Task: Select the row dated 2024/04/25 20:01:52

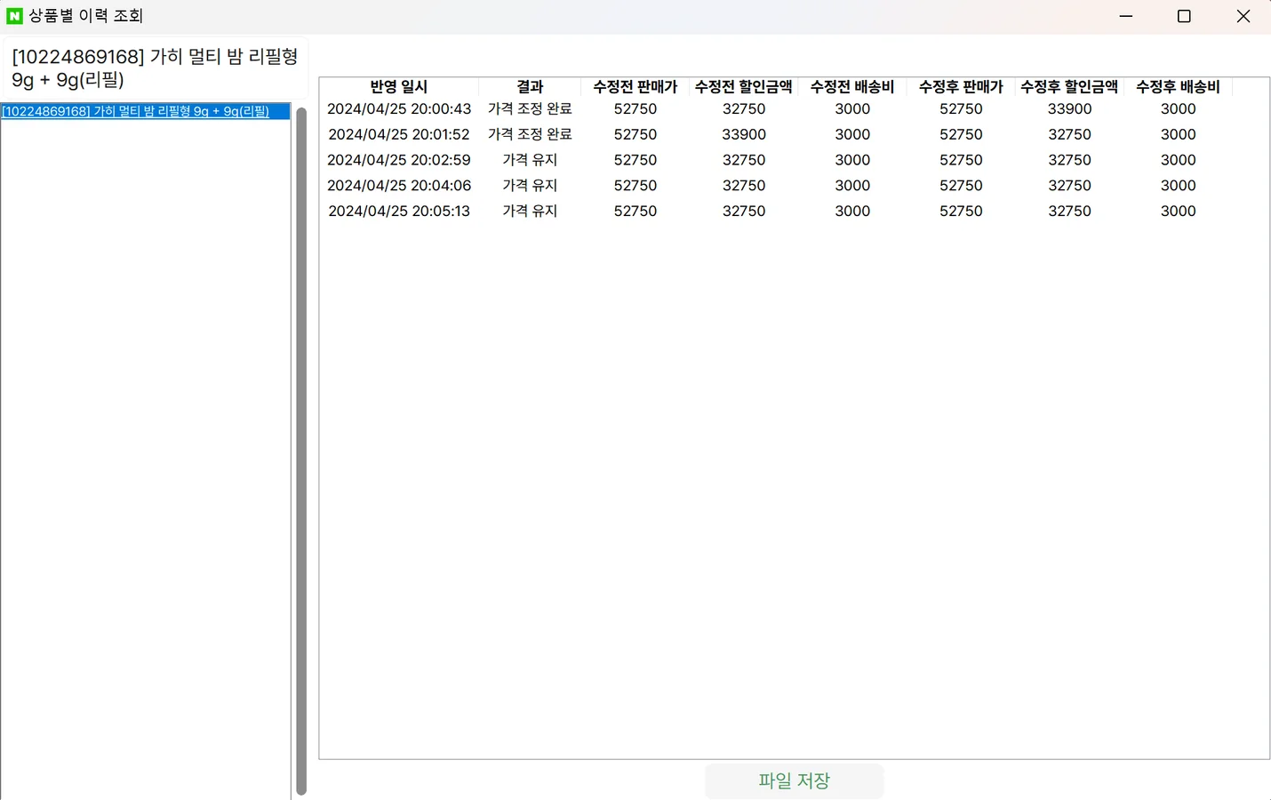Action: tap(776, 134)
